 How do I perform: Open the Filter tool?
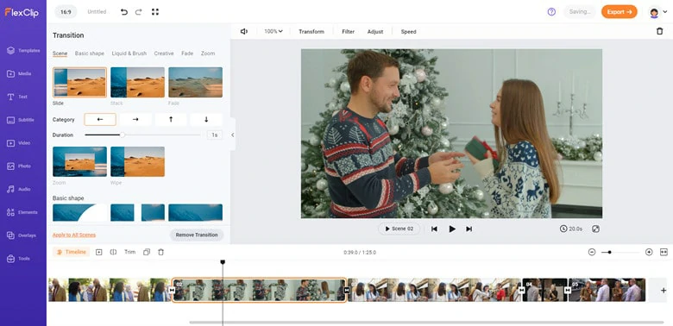point(348,32)
